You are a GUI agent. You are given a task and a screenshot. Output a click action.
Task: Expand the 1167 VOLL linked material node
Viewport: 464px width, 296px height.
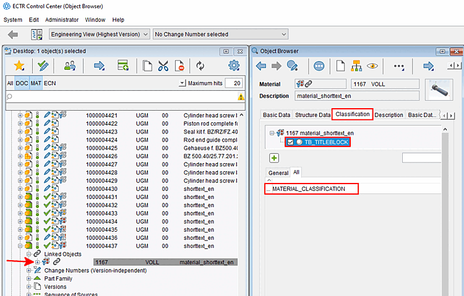coord(37,262)
